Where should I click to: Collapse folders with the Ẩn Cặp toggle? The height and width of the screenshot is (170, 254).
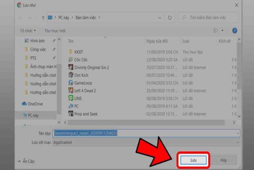pyautogui.click(x=26, y=161)
